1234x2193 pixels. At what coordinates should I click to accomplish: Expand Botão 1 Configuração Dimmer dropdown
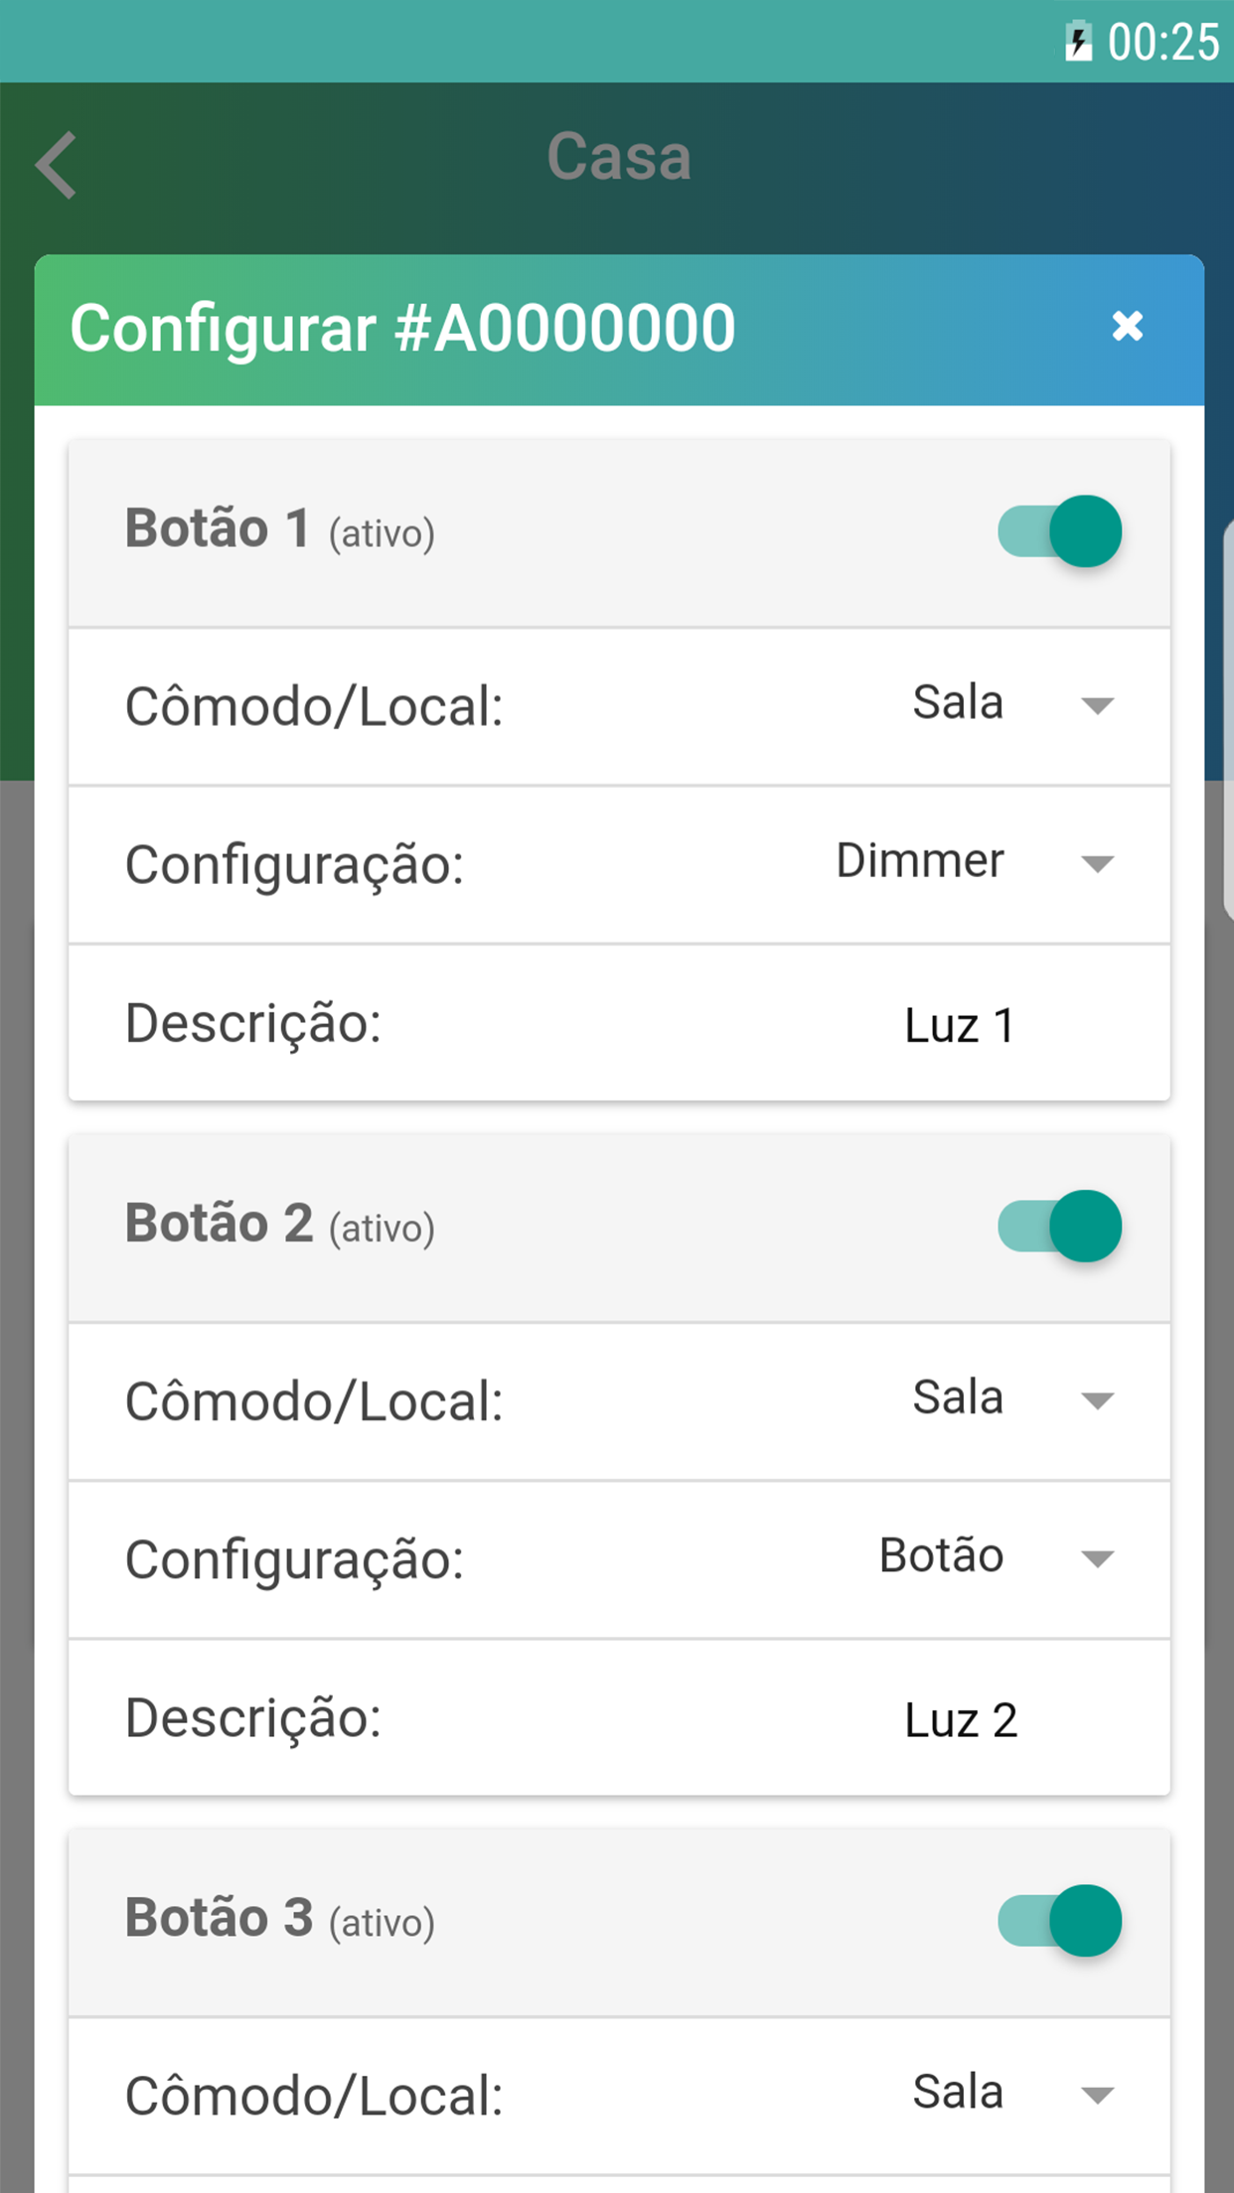click(1097, 863)
